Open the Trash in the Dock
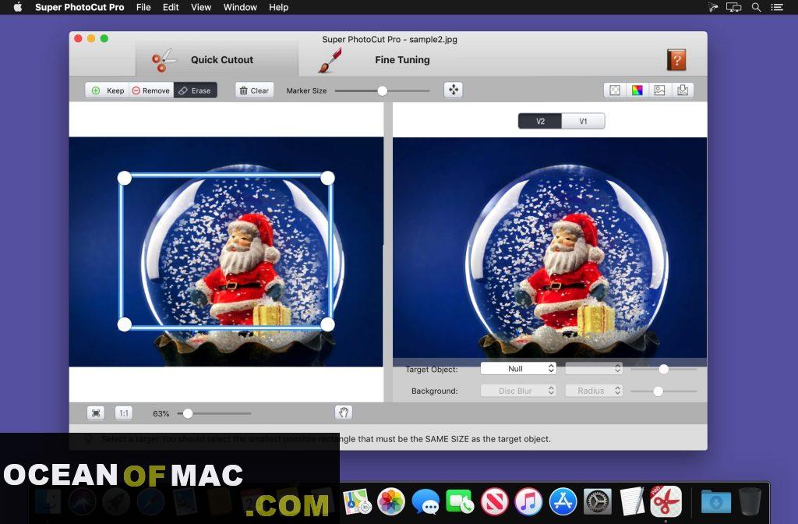Image resolution: width=798 pixels, height=524 pixels. click(x=750, y=501)
